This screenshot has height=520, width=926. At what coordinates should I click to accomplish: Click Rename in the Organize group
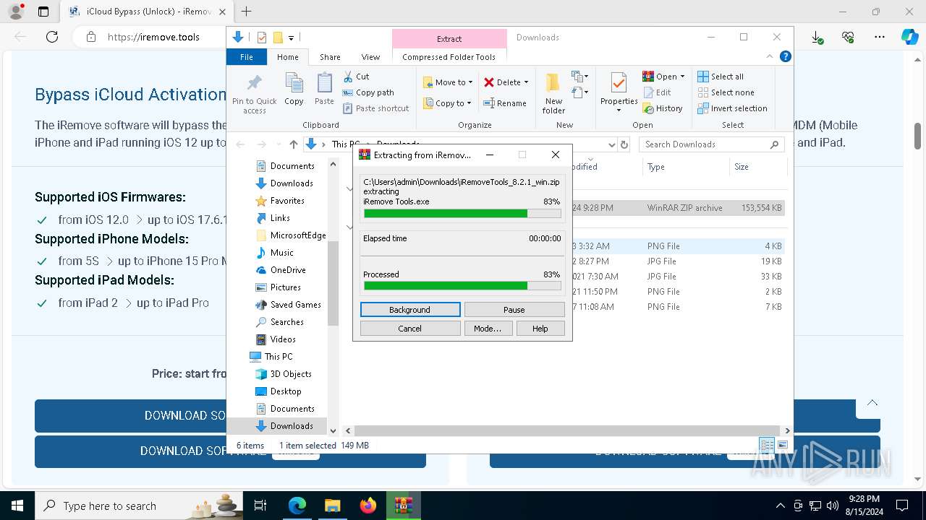505,103
